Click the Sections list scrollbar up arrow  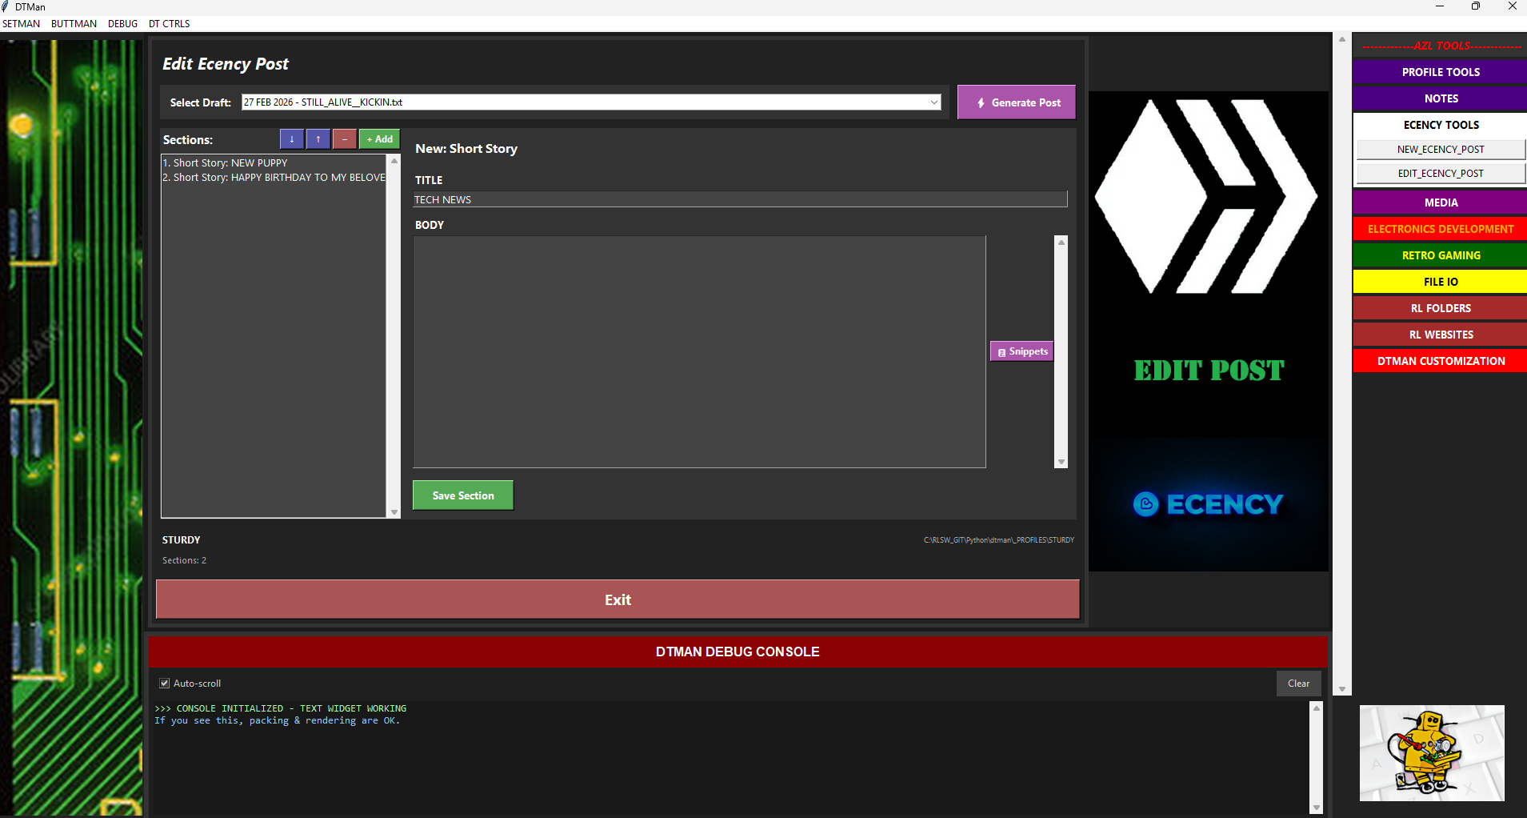[394, 161]
